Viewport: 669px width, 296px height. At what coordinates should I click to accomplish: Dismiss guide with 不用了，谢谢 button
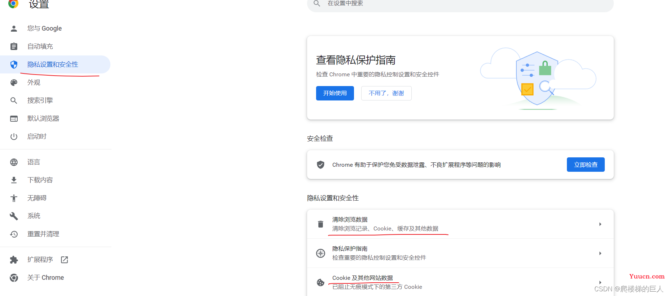386,93
